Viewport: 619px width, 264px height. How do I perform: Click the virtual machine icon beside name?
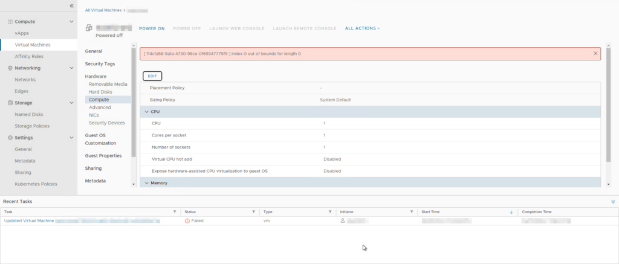tap(89, 28)
